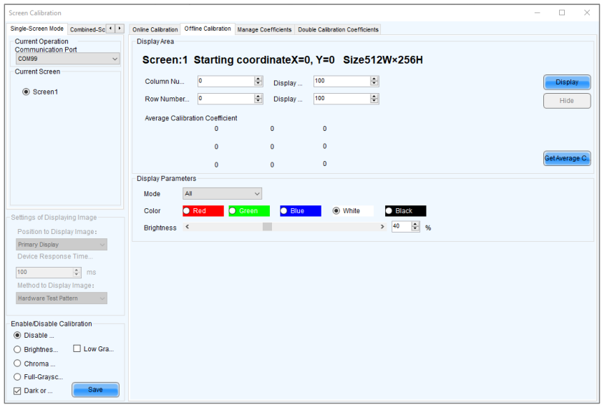The width and height of the screenshot is (602, 405).
Task: Click the Brightness slider thumb
Action: click(267, 227)
